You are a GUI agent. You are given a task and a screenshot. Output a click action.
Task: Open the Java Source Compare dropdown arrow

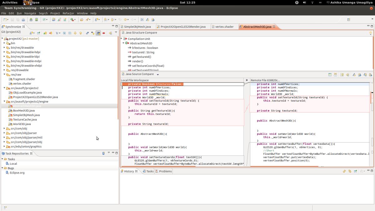click(x=158, y=75)
